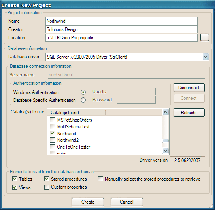Click the Create button
Image resolution: width=215 pixels, height=210 pixels.
click(x=88, y=202)
